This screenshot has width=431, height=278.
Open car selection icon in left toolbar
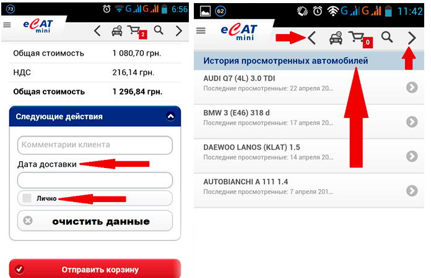click(x=117, y=31)
